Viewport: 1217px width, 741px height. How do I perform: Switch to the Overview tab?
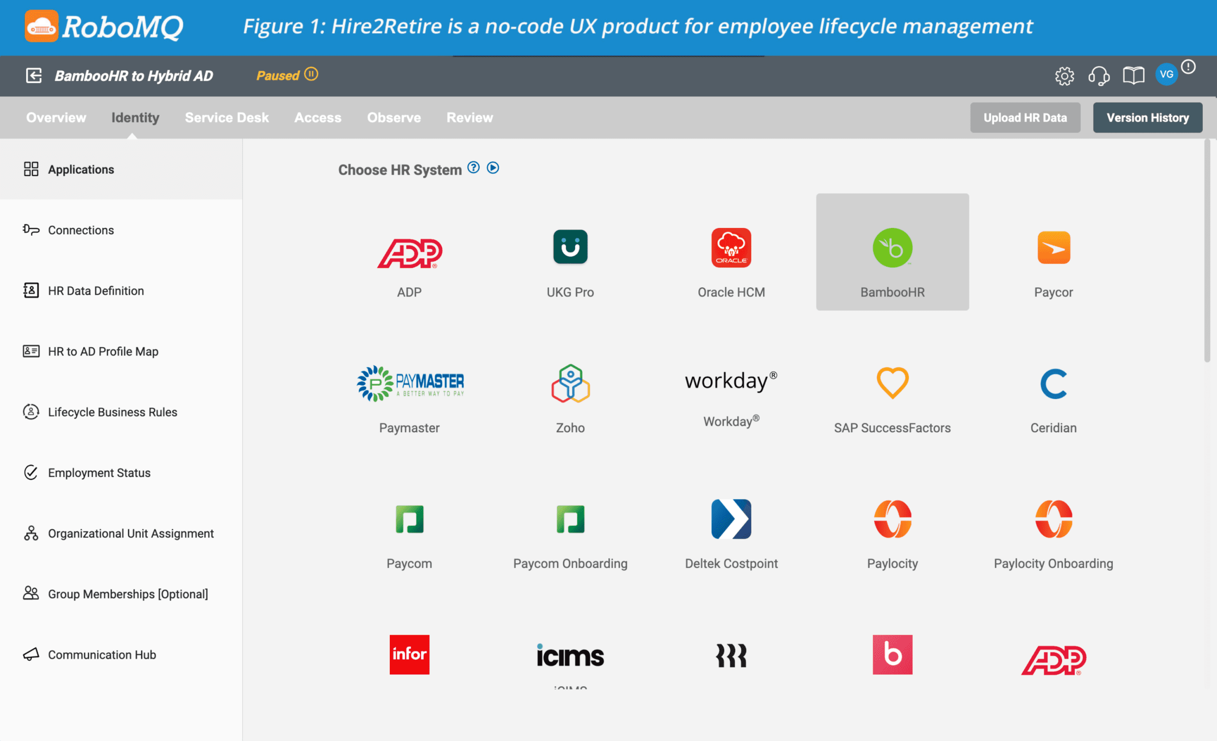click(56, 117)
